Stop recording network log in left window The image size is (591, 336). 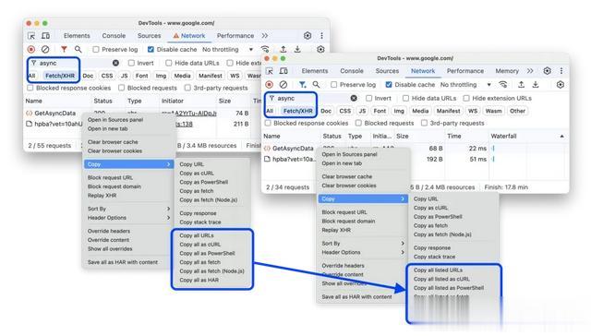click(x=31, y=49)
